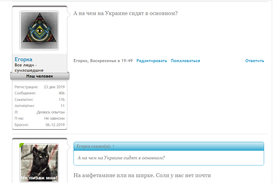Click the Сообщения count 406
Screen dimensions: 273x183
(x=61, y=93)
